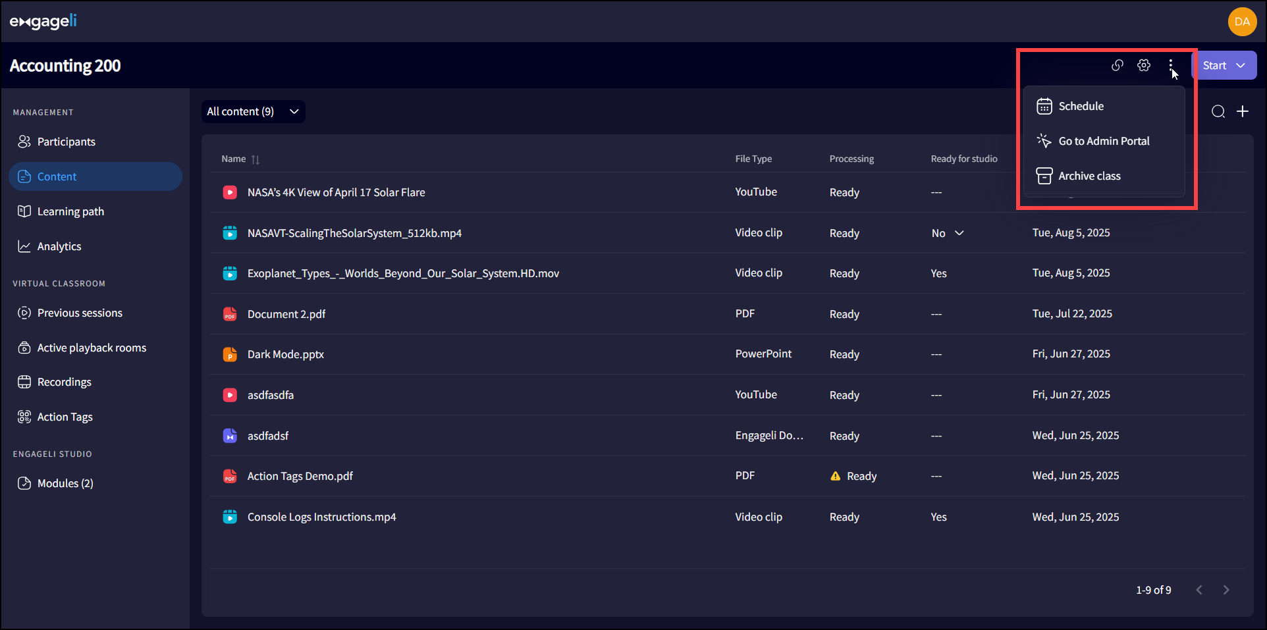Click the Engageli logo
Viewport: 1267px width, 630px height.
[x=43, y=22]
